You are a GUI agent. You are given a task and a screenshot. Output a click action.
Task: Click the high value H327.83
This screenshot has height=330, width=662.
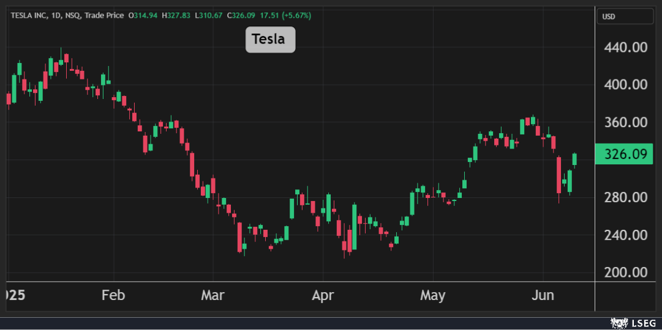tap(176, 16)
